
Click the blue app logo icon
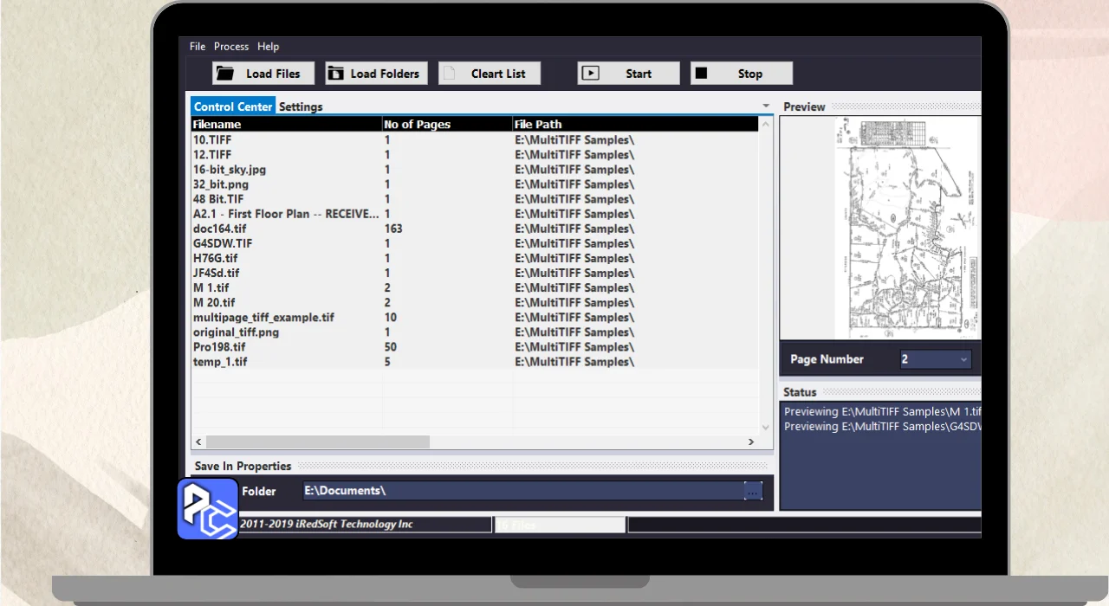[x=208, y=509]
